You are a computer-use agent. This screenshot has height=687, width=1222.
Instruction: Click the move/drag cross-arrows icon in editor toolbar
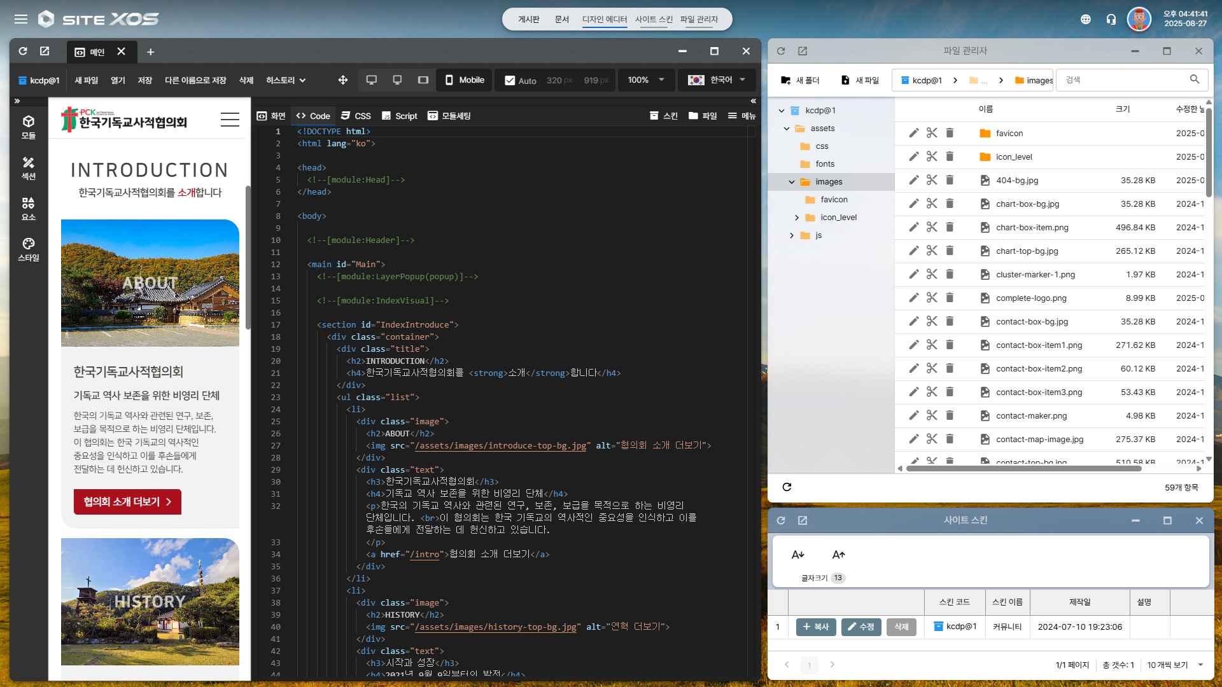coord(343,80)
